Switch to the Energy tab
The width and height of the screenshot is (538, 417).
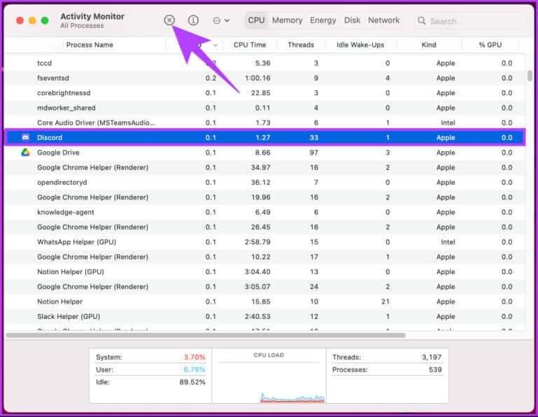tap(323, 20)
